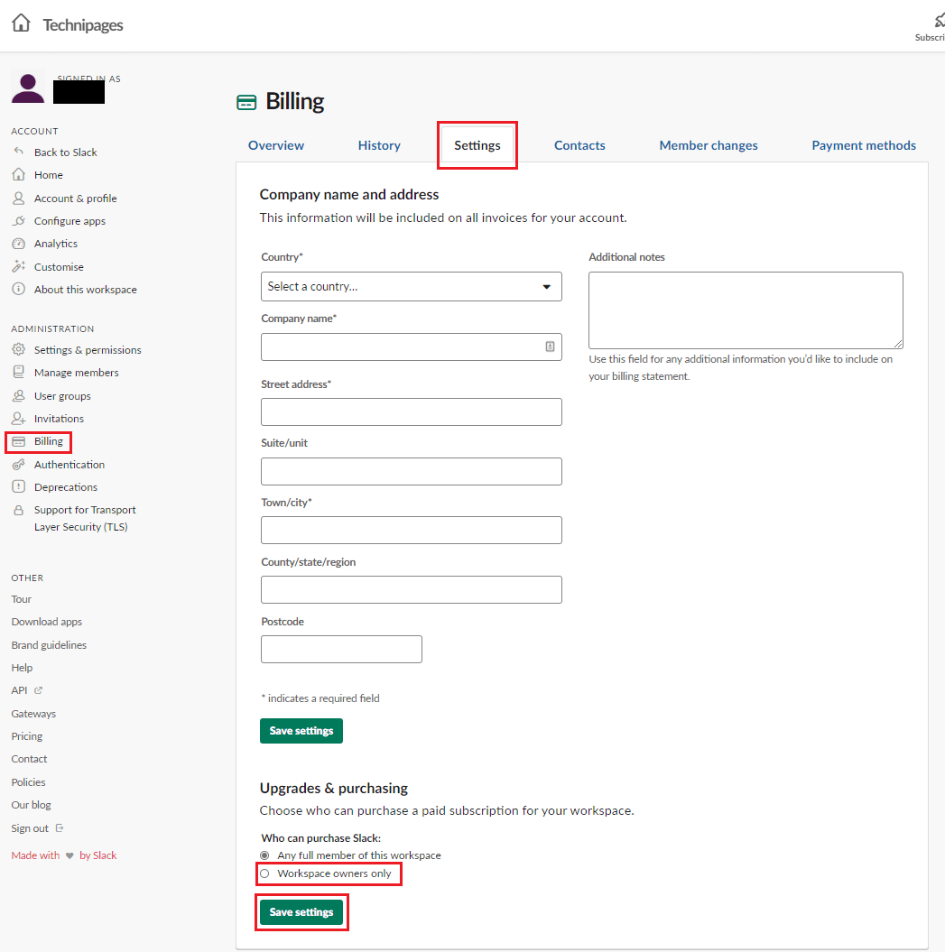Click the Company name input field

click(412, 347)
